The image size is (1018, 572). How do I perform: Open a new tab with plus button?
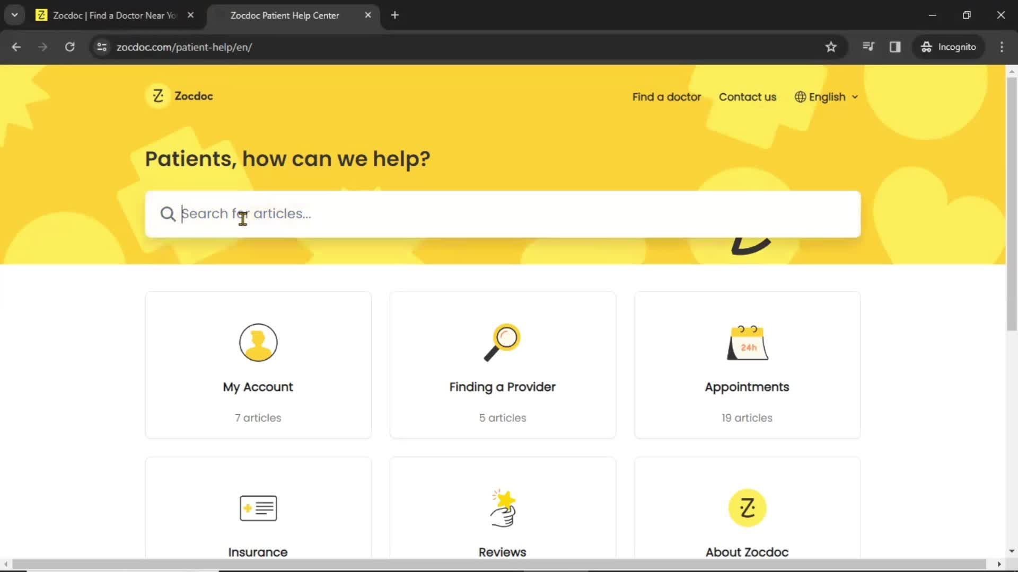click(394, 15)
